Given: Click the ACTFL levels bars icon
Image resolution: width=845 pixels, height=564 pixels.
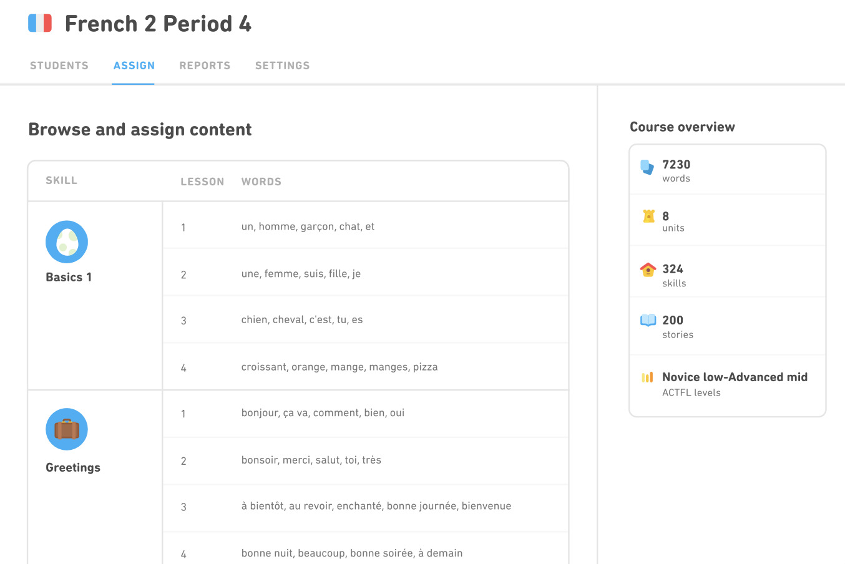Looking at the screenshot, I should (x=647, y=377).
